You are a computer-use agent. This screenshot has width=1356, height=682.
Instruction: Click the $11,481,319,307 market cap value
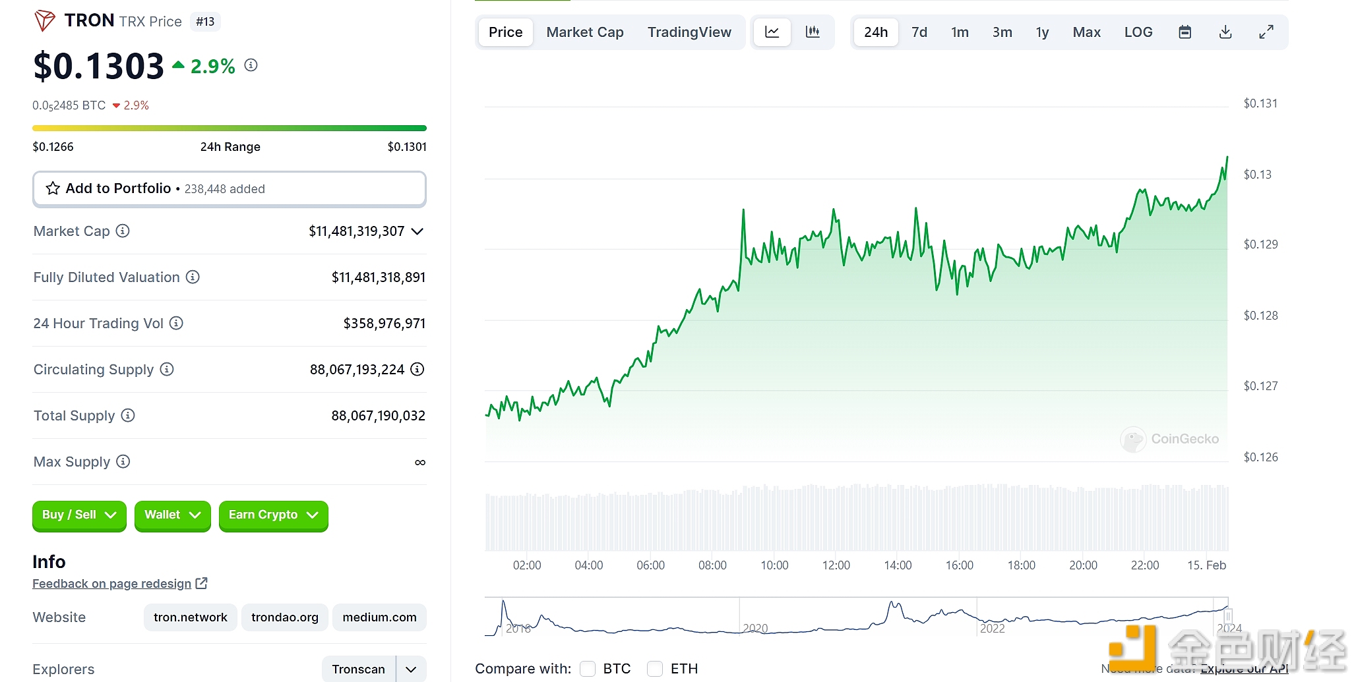click(357, 231)
